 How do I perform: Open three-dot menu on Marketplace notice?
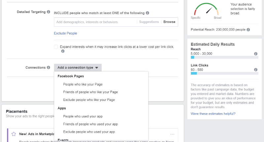pyautogui.click(x=172, y=134)
